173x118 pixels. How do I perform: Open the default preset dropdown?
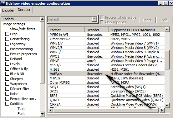[72, 19]
